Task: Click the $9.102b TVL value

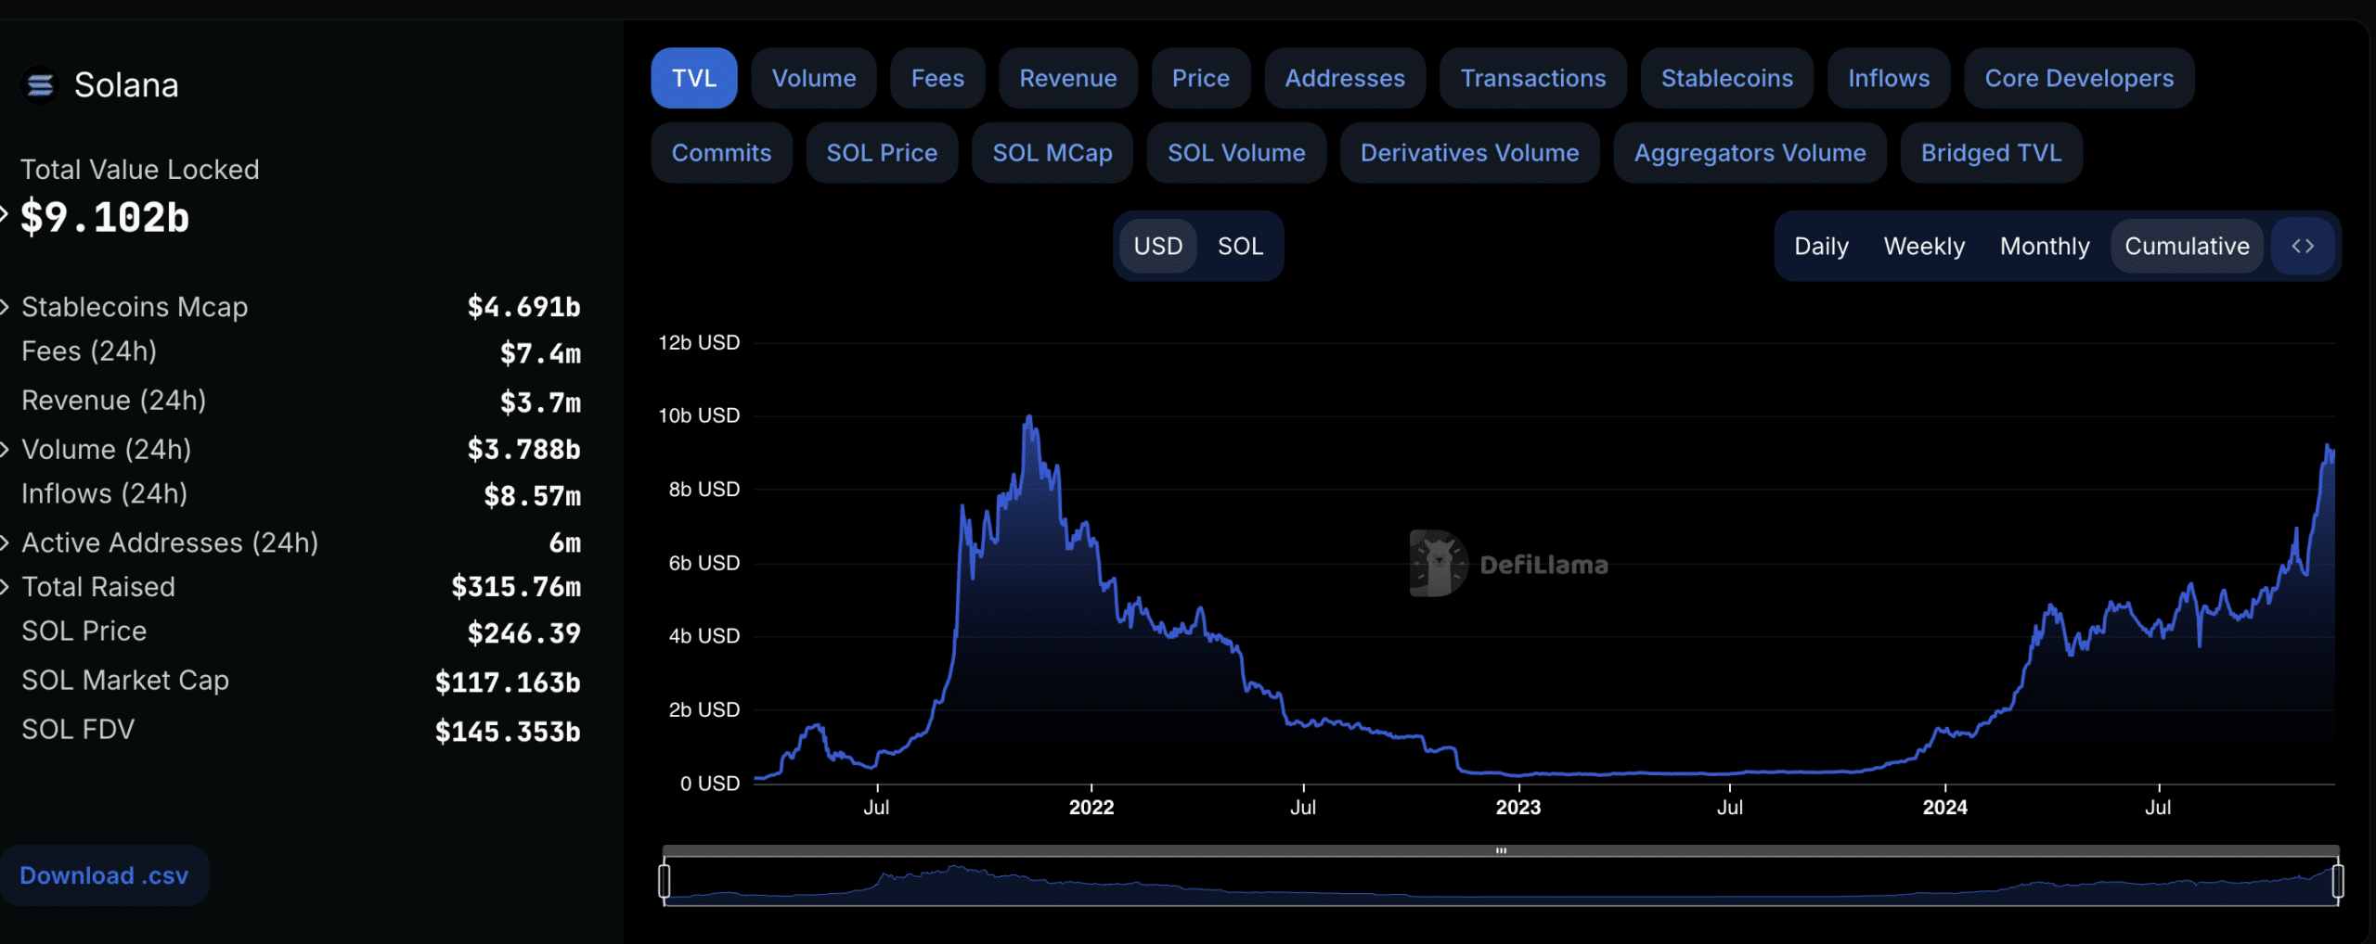Action: 105,218
